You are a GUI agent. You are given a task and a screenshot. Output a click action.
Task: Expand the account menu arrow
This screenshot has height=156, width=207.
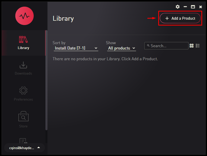pos(39,148)
